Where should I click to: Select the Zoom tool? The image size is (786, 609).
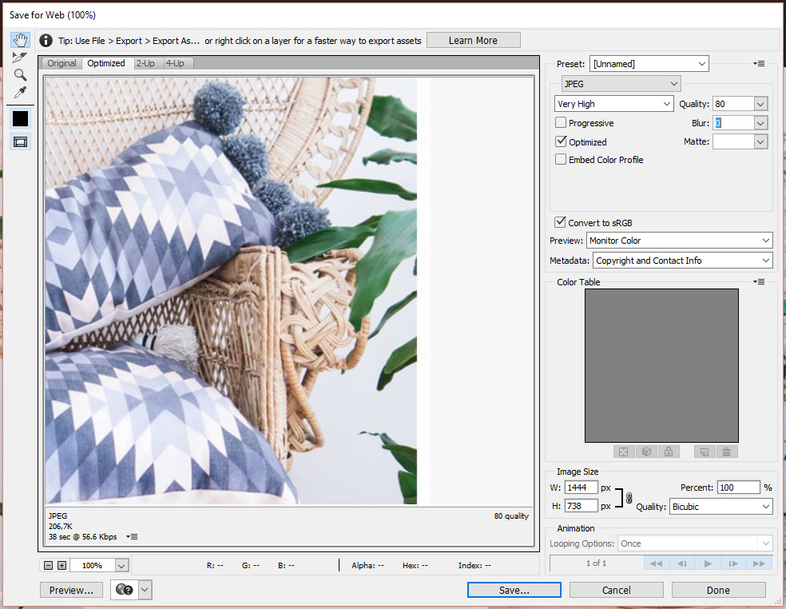20,75
